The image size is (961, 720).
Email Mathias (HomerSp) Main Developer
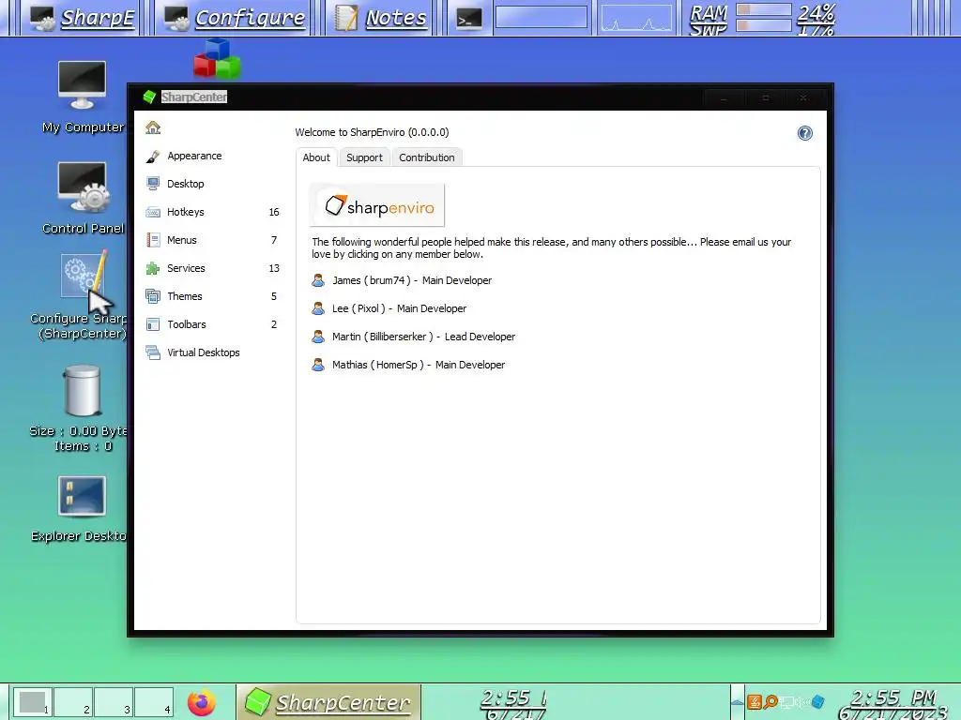(419, 365)
